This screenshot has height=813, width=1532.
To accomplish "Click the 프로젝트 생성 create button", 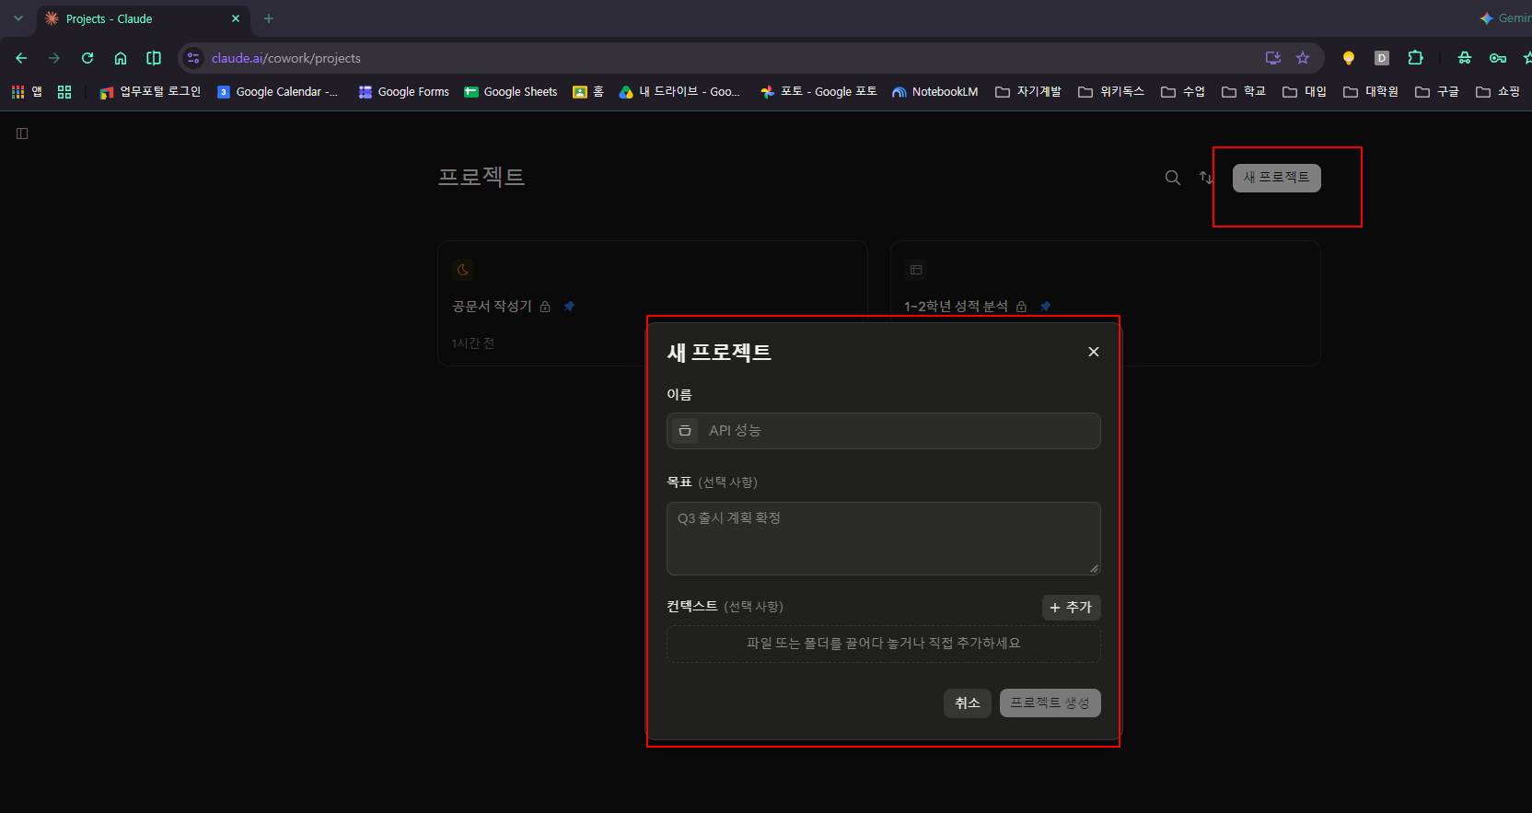I will [1050, 703].
